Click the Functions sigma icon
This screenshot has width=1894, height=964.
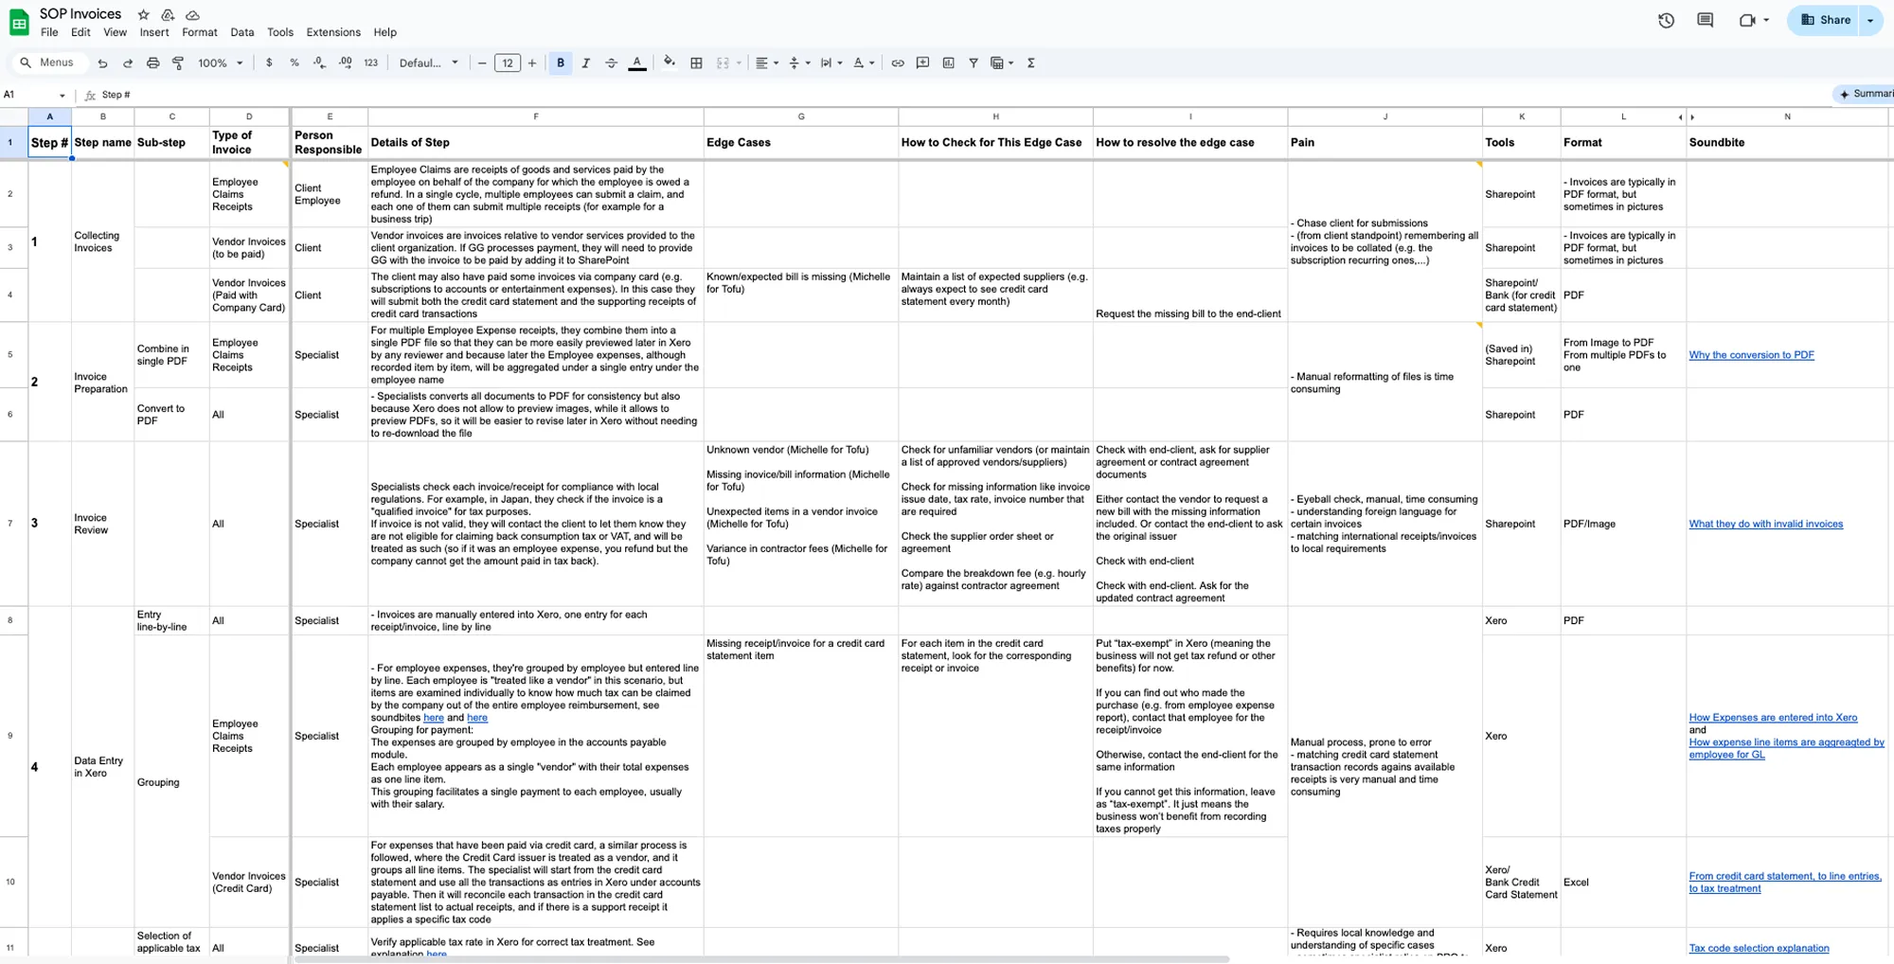pyautogui.click(x=1030, y=63)
